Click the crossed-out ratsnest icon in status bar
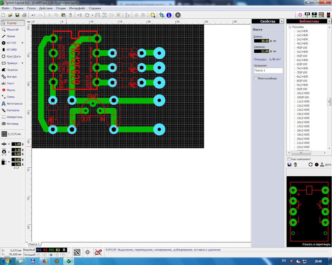 point(98,252)
